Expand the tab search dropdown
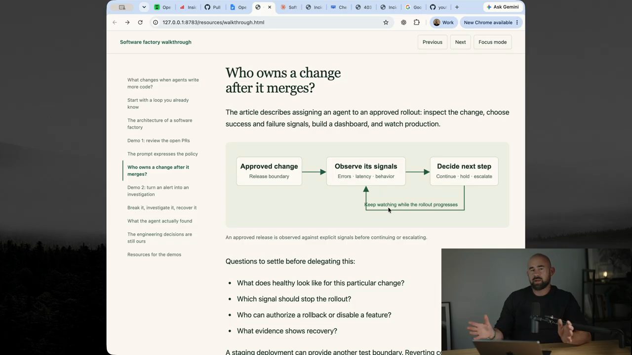Screen dimensions: 632x355 tap(144, 7)
